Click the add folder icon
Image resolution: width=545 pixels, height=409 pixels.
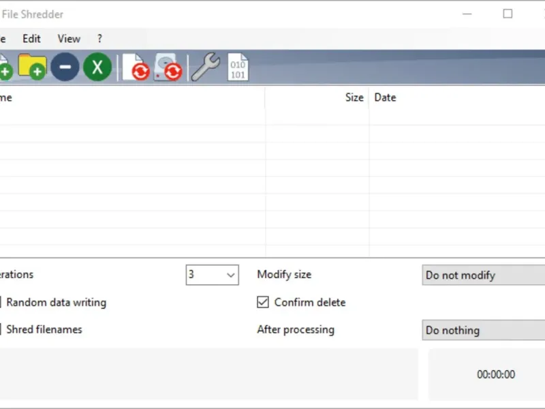coord(32,67)
